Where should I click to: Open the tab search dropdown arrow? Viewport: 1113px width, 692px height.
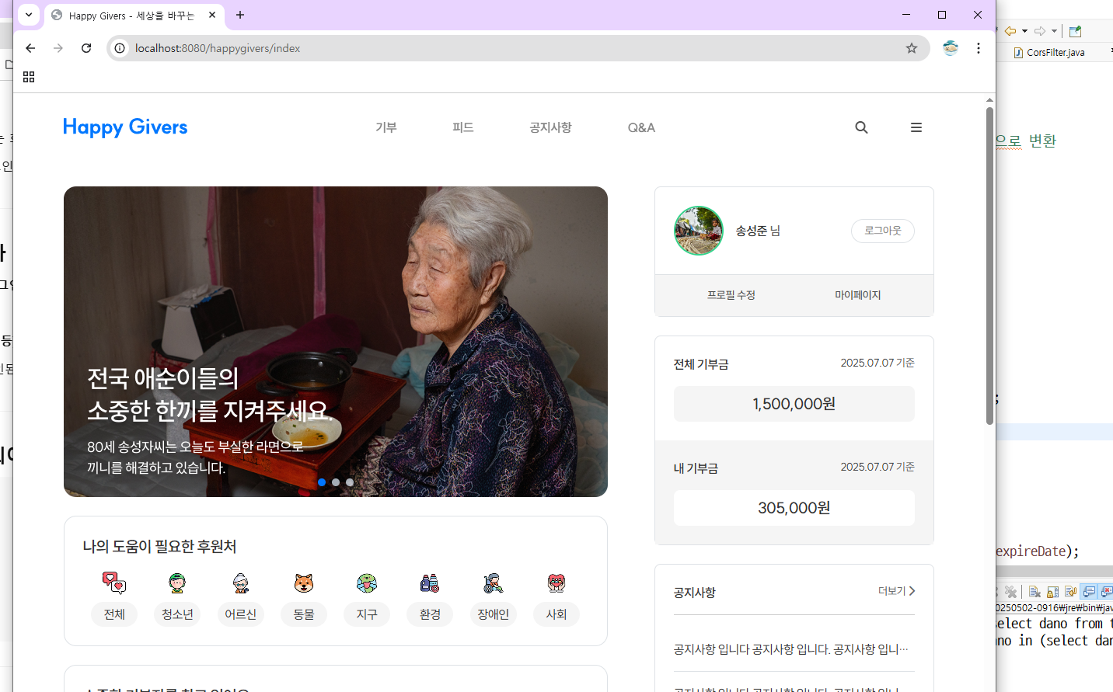point(29,15)
